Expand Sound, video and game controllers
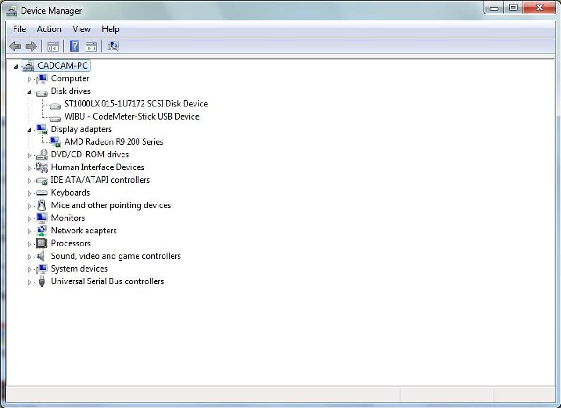Viewport: 561px width, 408px height. point(29,257)
